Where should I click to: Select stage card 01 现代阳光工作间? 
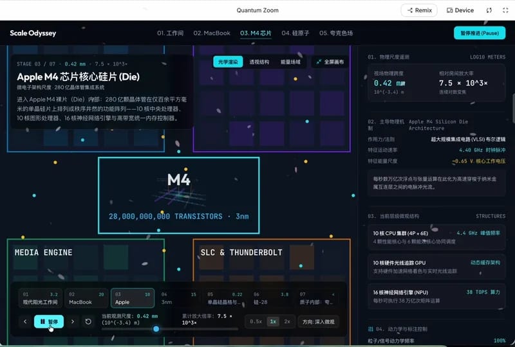[x=40, y=298]
